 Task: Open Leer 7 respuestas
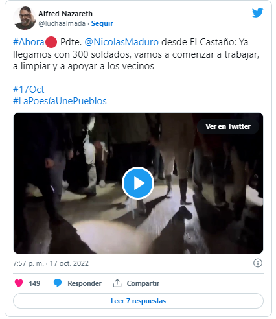click(138, 301)
